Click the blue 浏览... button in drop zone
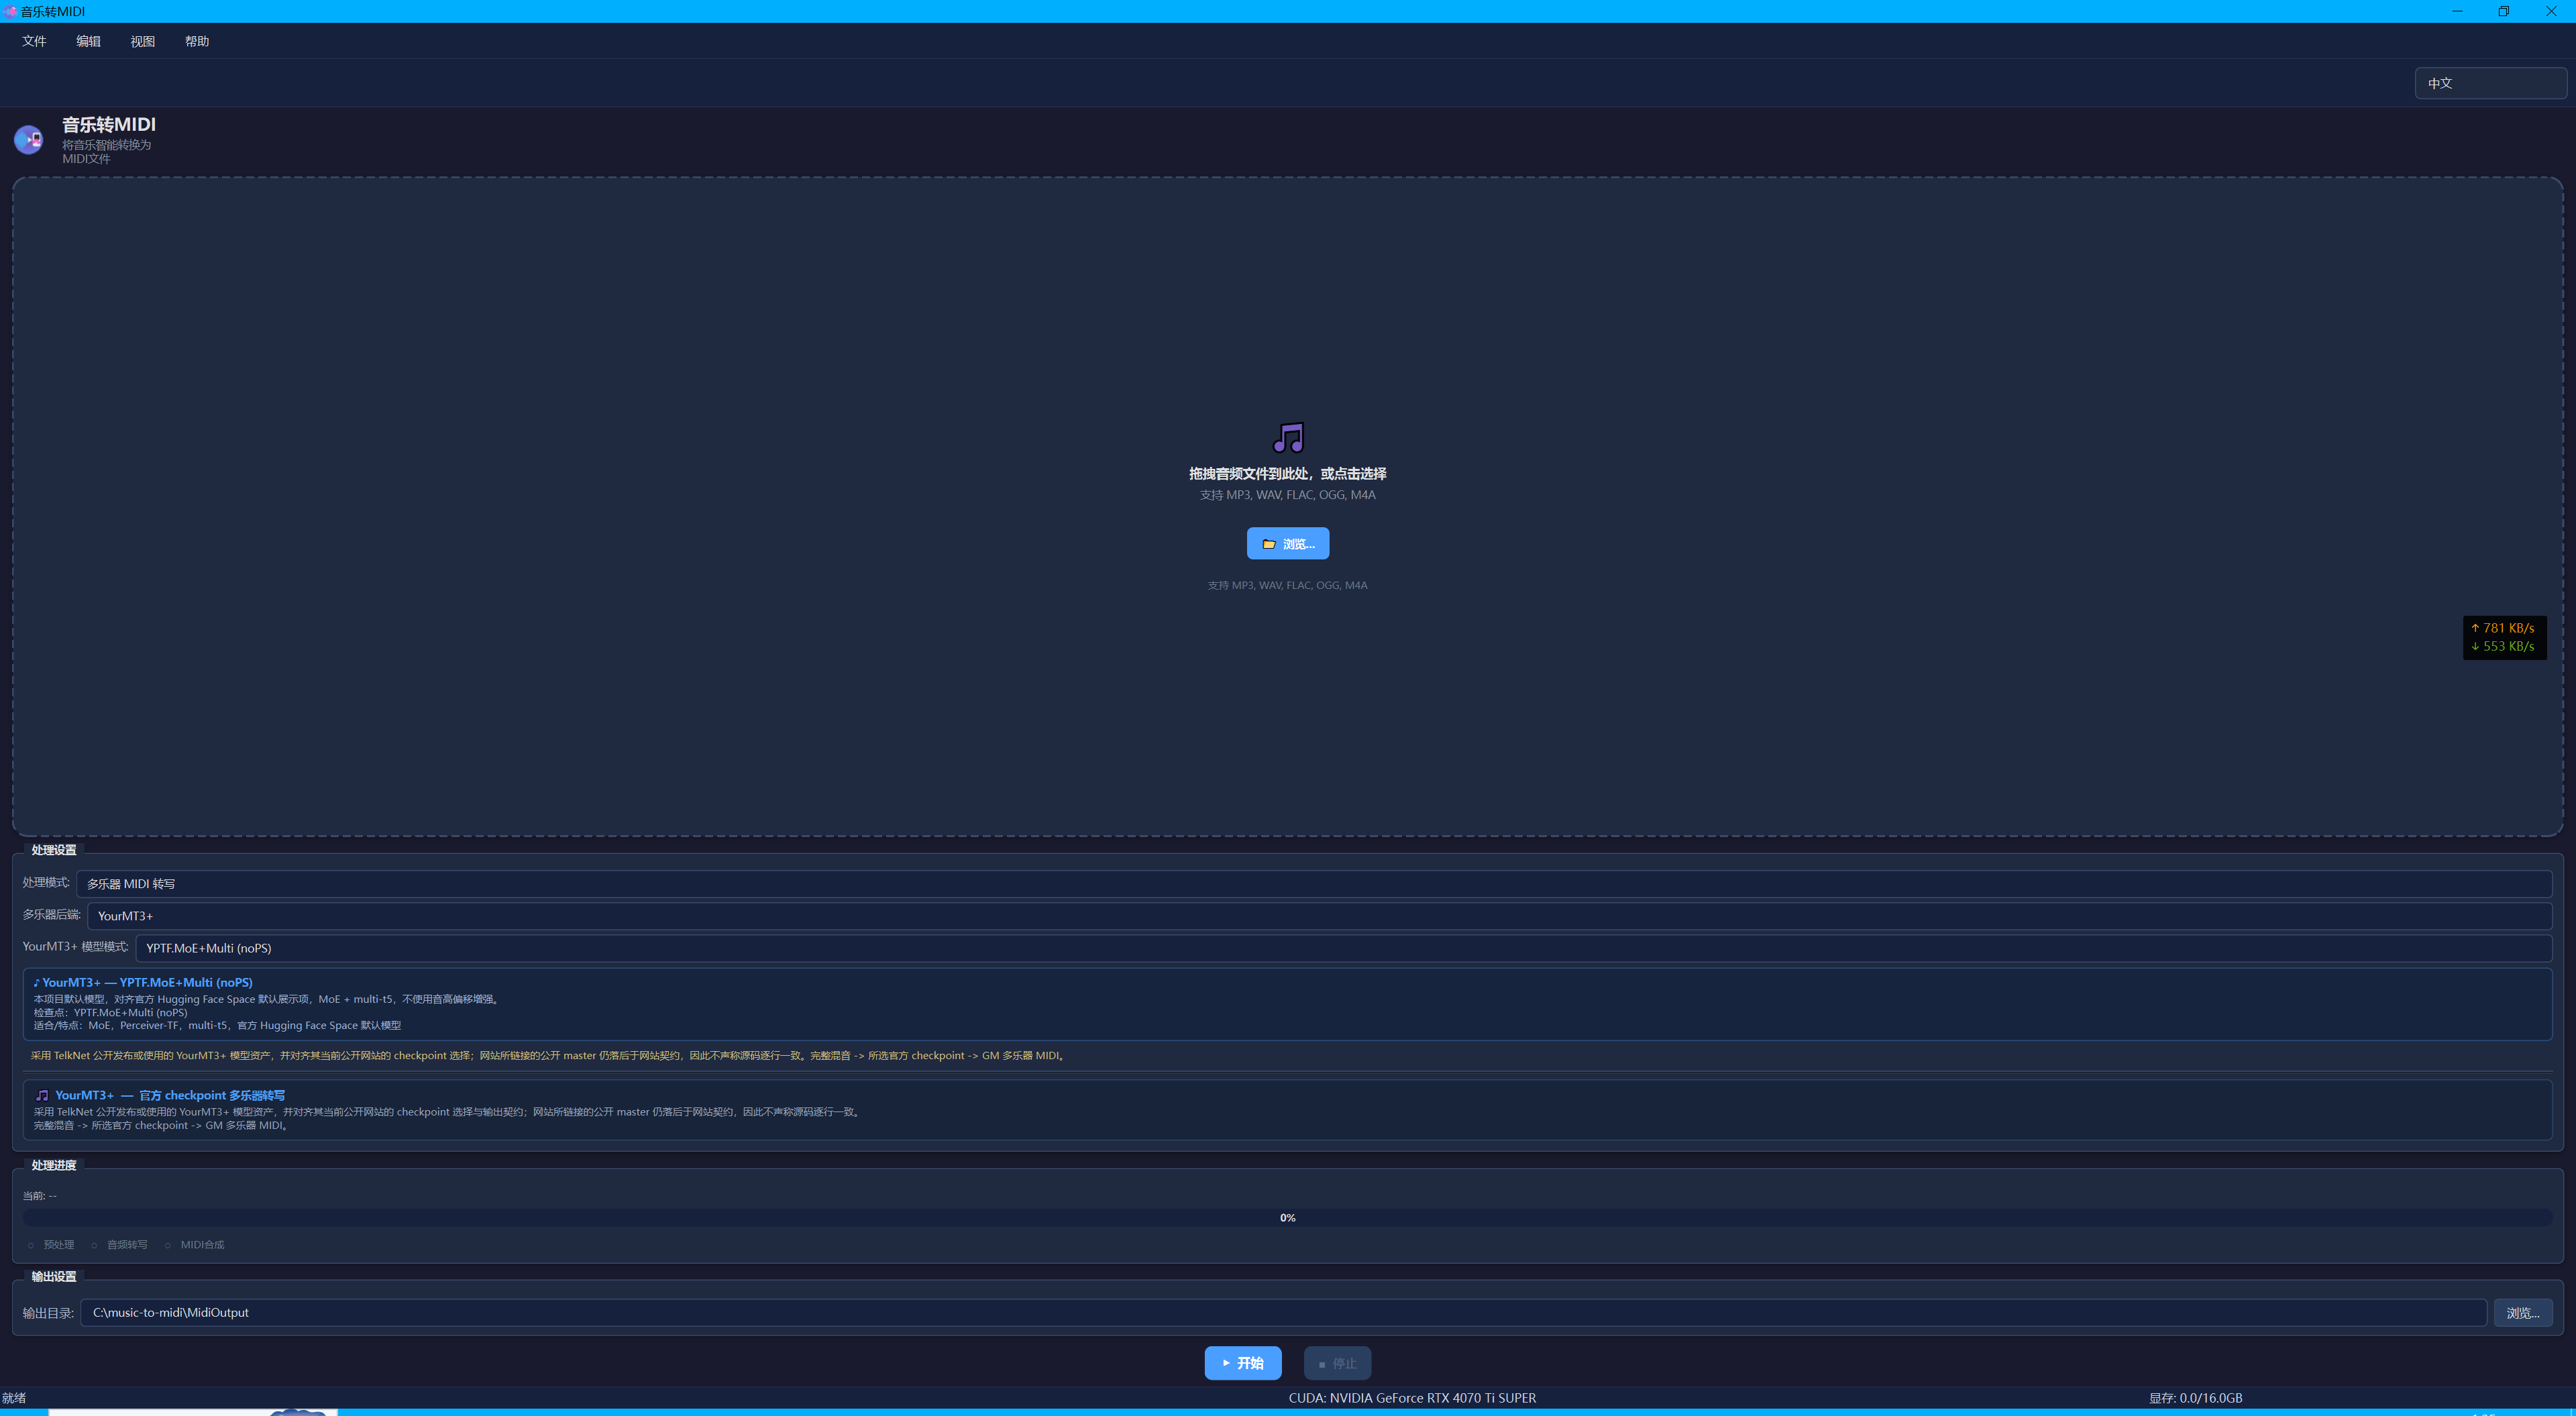2576x1416 pixels. coord(1288,543)
